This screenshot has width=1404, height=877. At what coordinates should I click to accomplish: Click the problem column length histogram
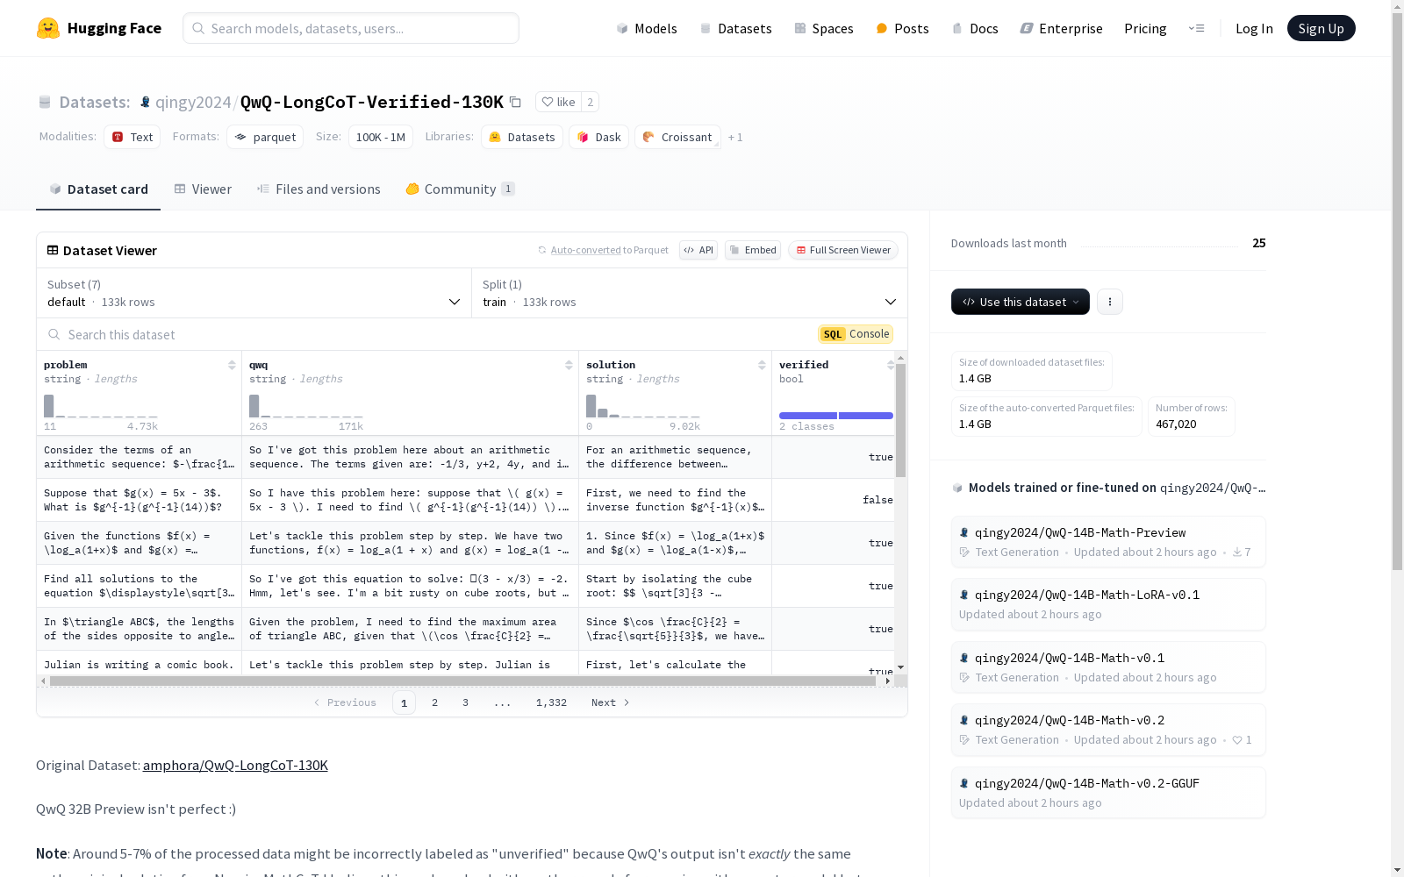tap(101, 406)
